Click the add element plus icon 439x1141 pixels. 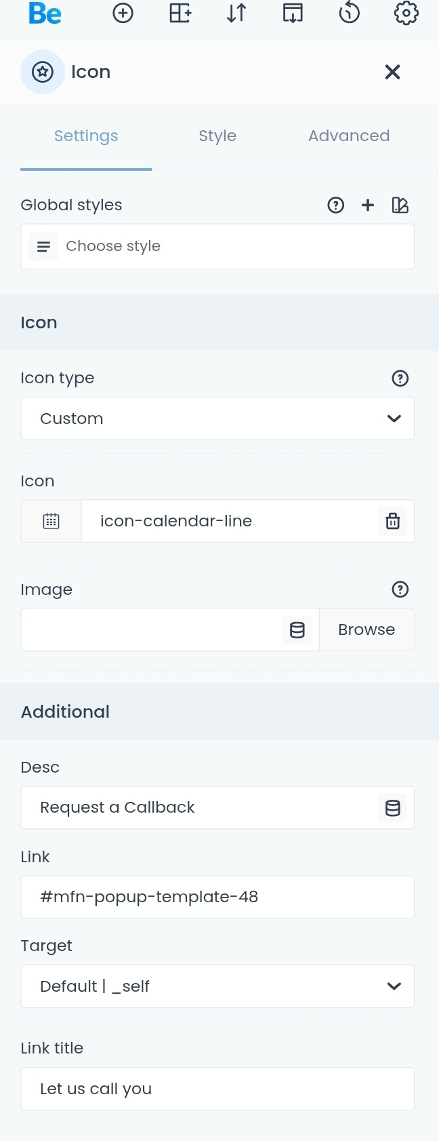click(x=123, y=14)
